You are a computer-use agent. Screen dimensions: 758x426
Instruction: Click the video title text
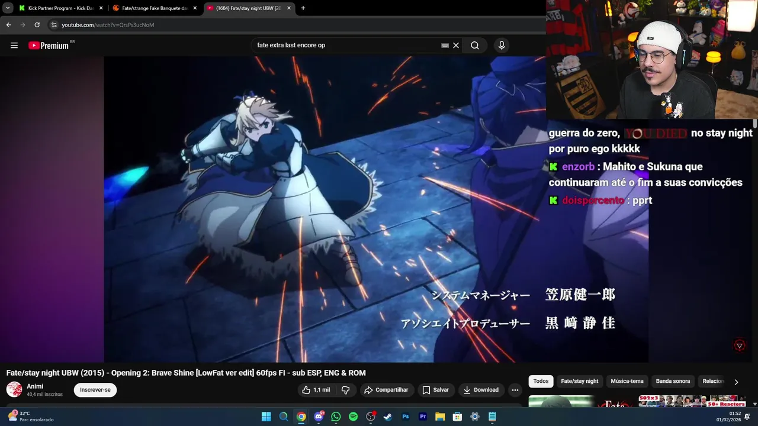click(x=186, y=373)
